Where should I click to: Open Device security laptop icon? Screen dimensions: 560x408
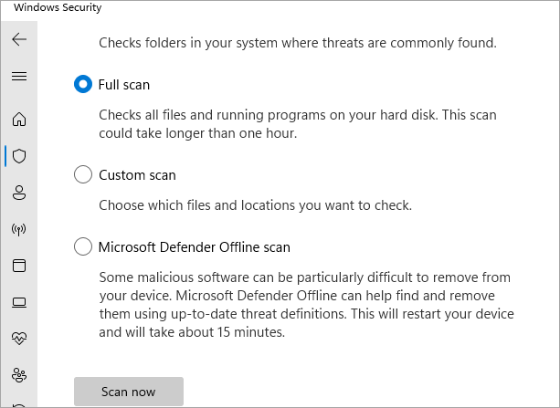coord(18,301)
